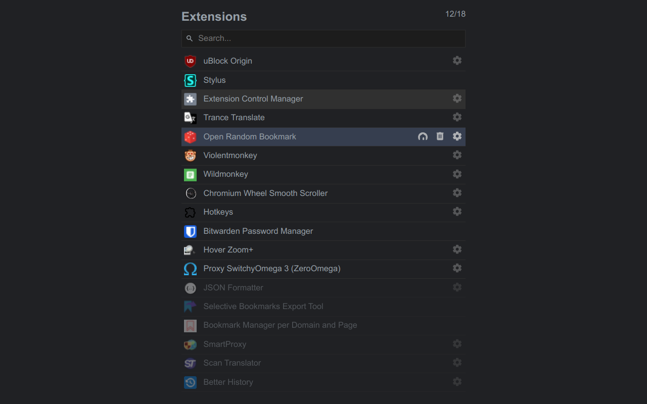Focus the Search extensions field
The width and height of the screenshot is (647, 404).
point(323,38)
